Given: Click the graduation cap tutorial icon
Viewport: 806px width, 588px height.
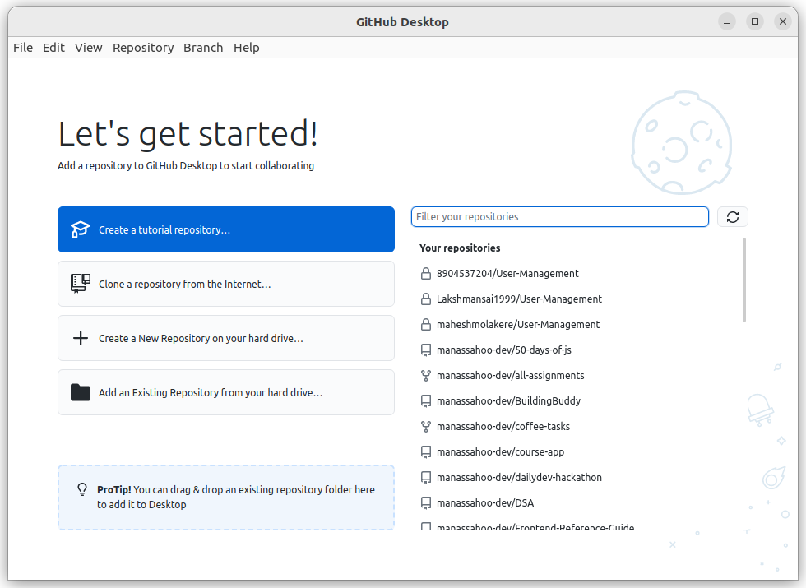Looking at the screenshot, I should coord(80,229).
